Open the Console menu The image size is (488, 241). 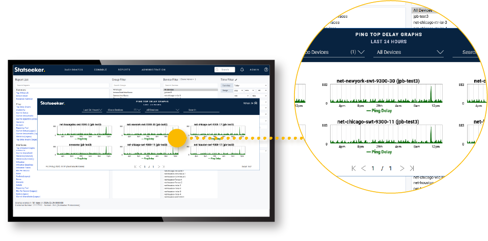(x=100, y=70)
